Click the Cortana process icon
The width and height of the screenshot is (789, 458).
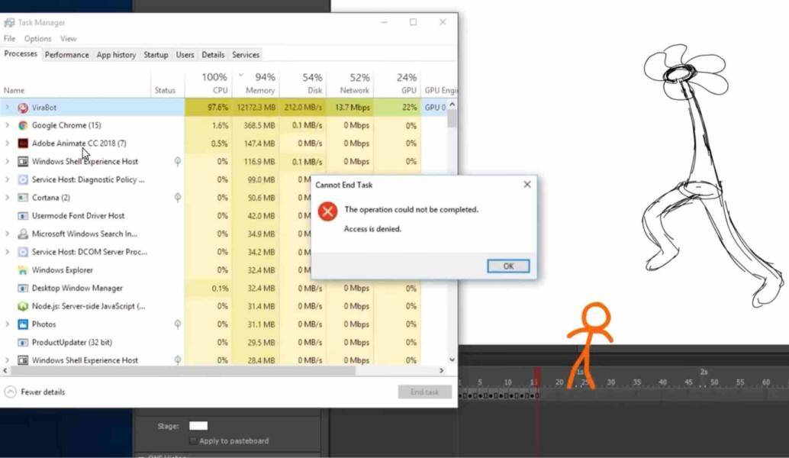(x=23, y=198)
